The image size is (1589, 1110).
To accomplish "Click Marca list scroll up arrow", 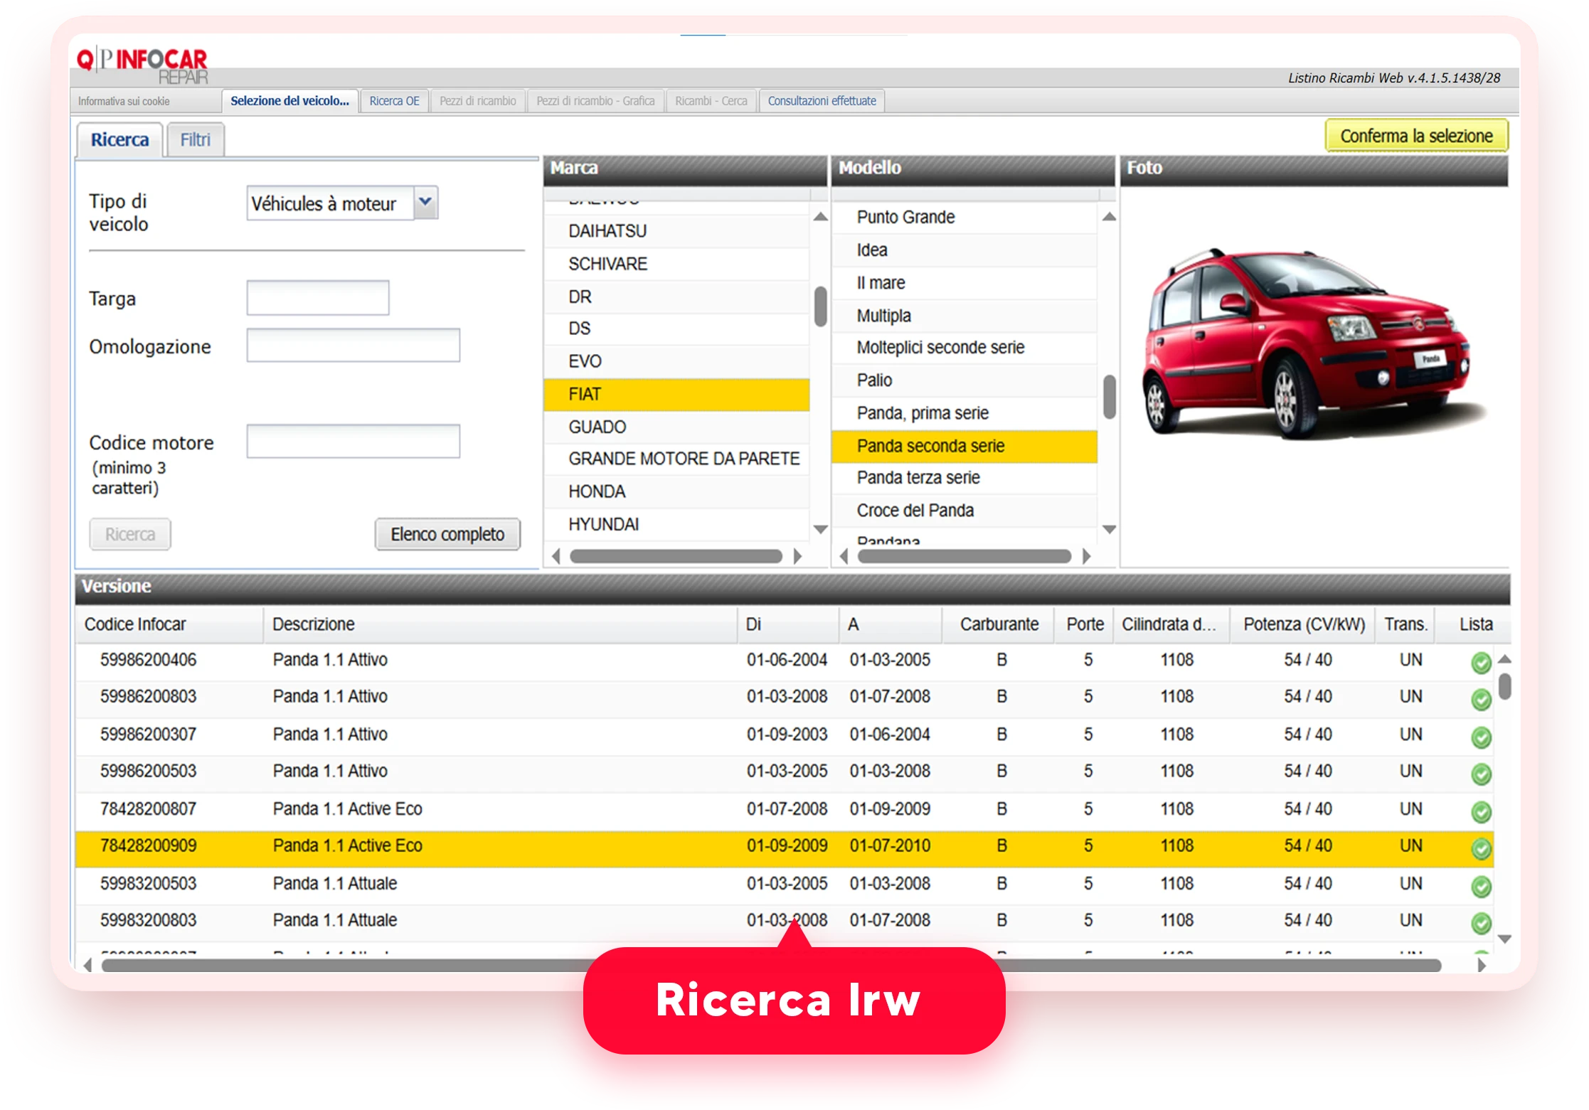I will tap(820, 217).
